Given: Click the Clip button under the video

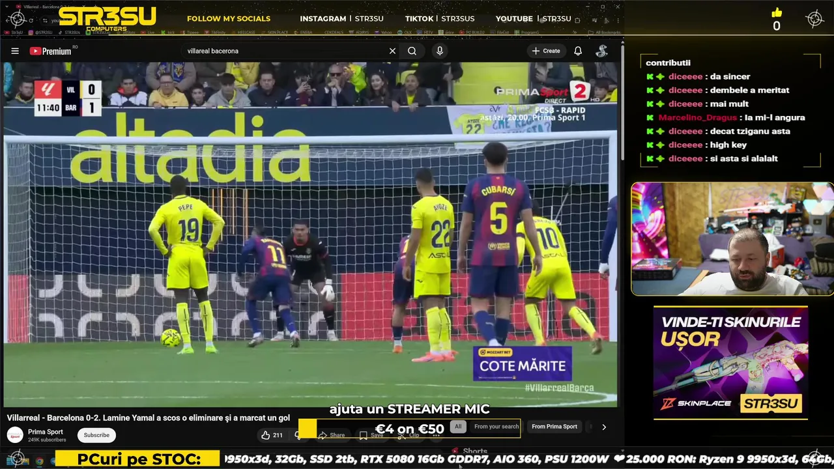Looking at the screenshot, I should pos(409,435).
